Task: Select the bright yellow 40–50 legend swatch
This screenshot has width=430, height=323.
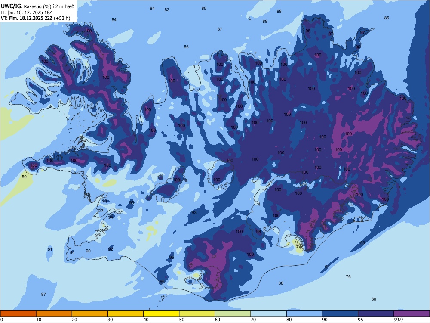Action: [161, 314]
